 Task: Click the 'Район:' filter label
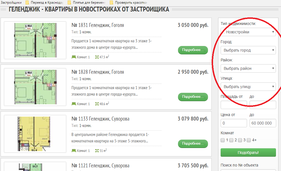coord(227,60)
